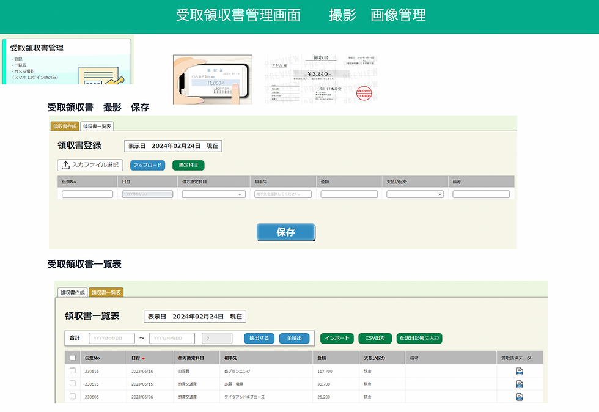This screenshot has height=412, width=599.
Task: Open the 受取領収書管理 menu card
Action: point(67,61)
